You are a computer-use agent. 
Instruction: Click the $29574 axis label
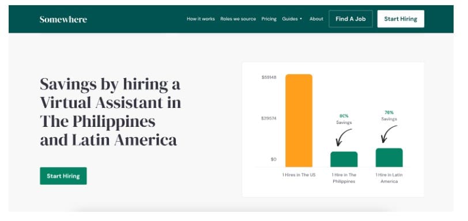(269, 118)
